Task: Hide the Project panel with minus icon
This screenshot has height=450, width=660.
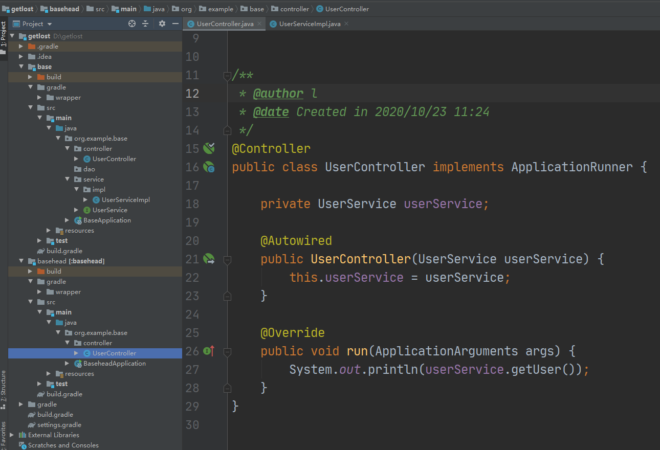Action: pyautogui.click(x=175, y=24)
